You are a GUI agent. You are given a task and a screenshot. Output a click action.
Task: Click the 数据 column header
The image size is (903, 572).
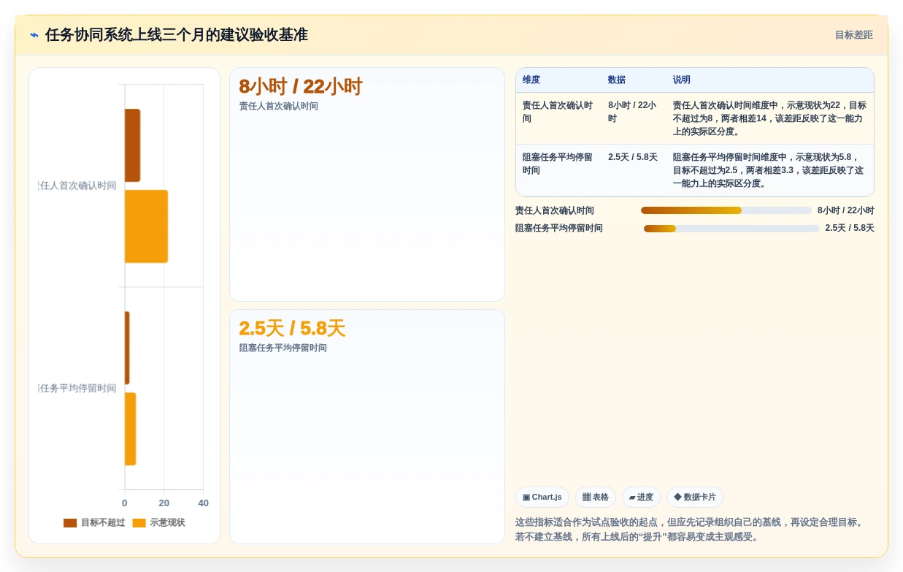pos(617,80)
